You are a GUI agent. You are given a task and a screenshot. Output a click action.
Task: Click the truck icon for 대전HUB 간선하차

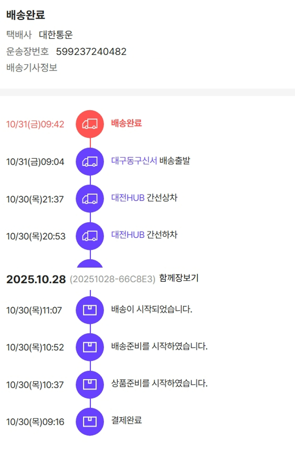click(x=90, y=236)
